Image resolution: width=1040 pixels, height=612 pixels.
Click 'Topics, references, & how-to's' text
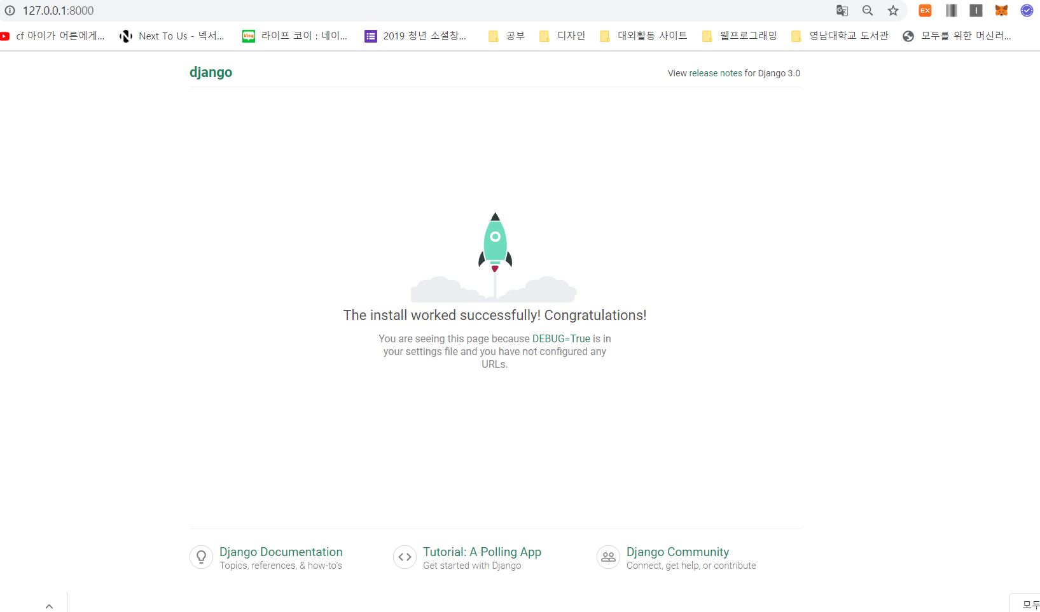click(281, 566)
